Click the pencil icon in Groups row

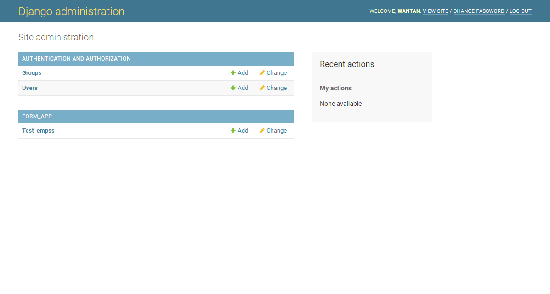point(261,73)
